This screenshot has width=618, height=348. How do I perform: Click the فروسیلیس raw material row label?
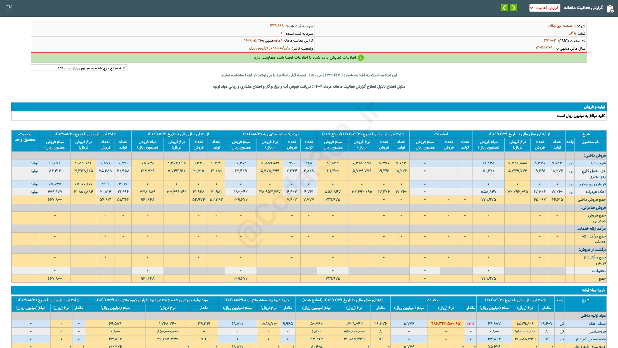coord(597,331)
